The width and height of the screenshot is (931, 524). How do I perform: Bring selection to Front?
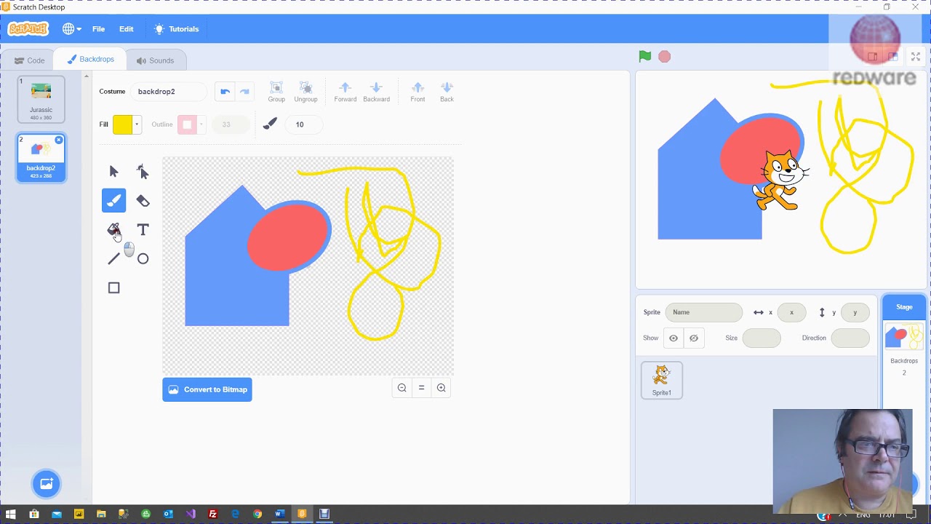point(417,92)
